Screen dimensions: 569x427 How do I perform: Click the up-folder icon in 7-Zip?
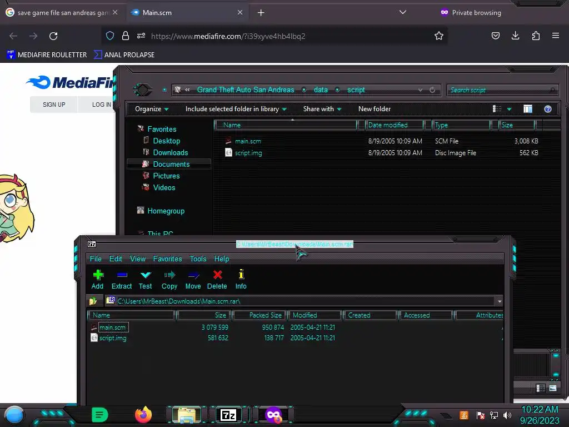tap(93, 301)
